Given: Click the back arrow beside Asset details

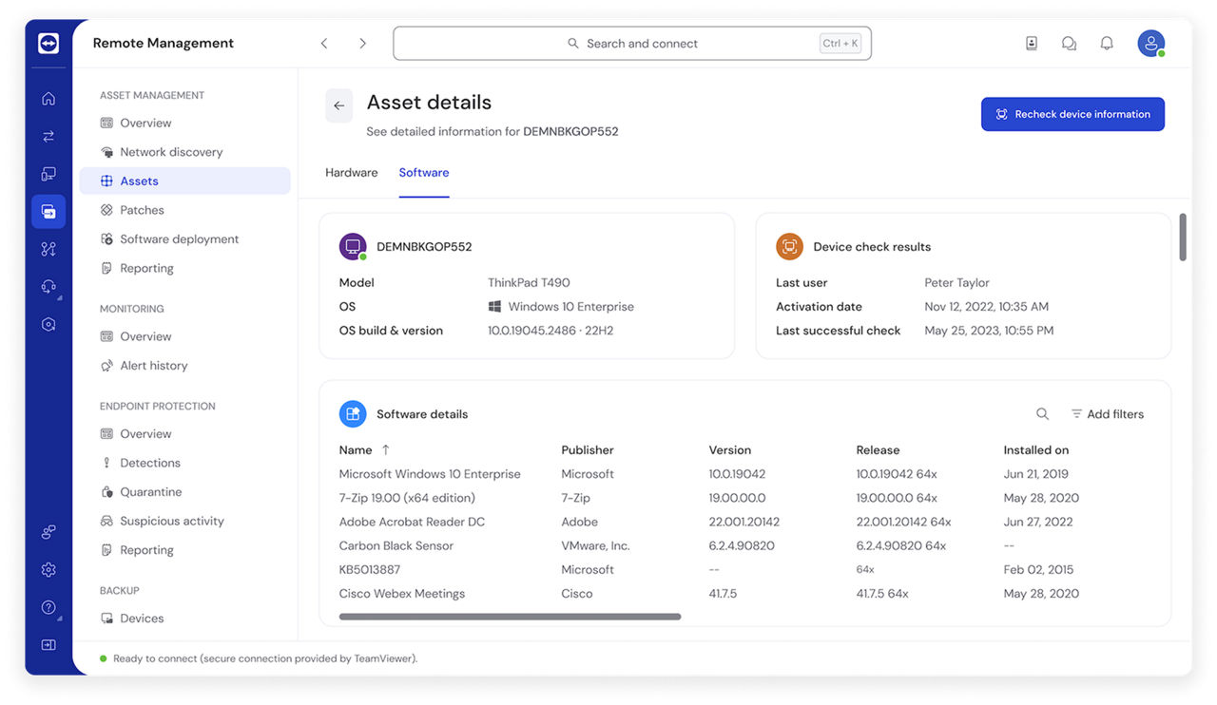Looking at the screenshot, I should [x=339, y=105].
